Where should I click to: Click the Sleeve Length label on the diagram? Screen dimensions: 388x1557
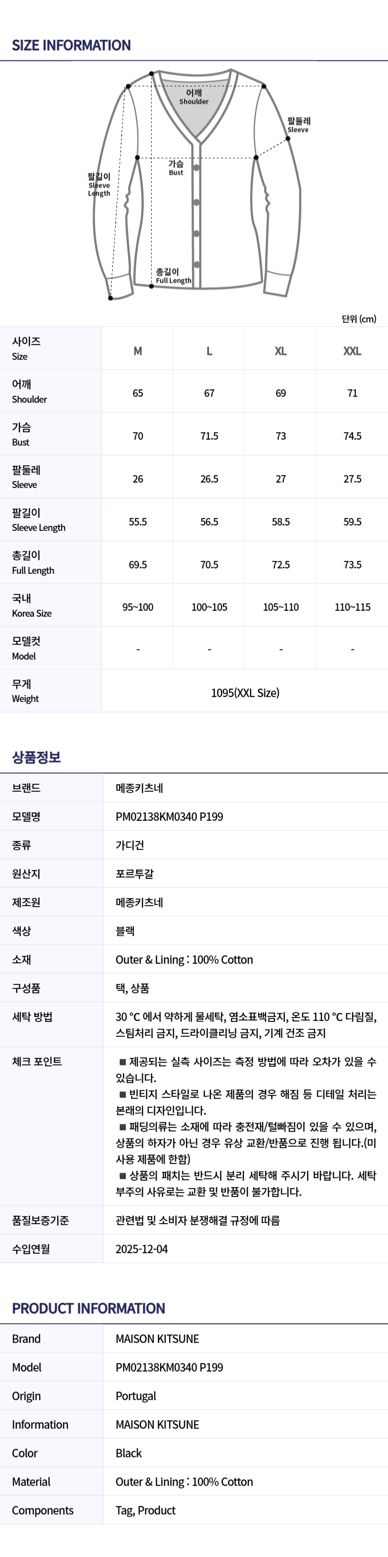click(x=99, y=185)
